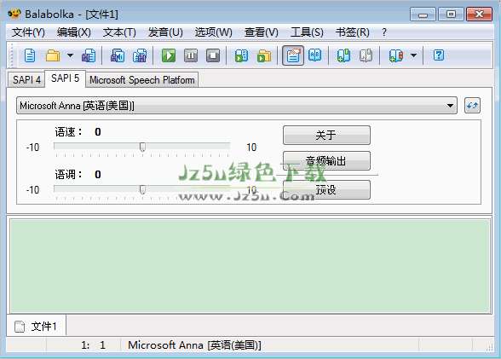Click the 语调 pitch slider handle
Viewport: 501px width, 359px height.
tap(142, 189)
